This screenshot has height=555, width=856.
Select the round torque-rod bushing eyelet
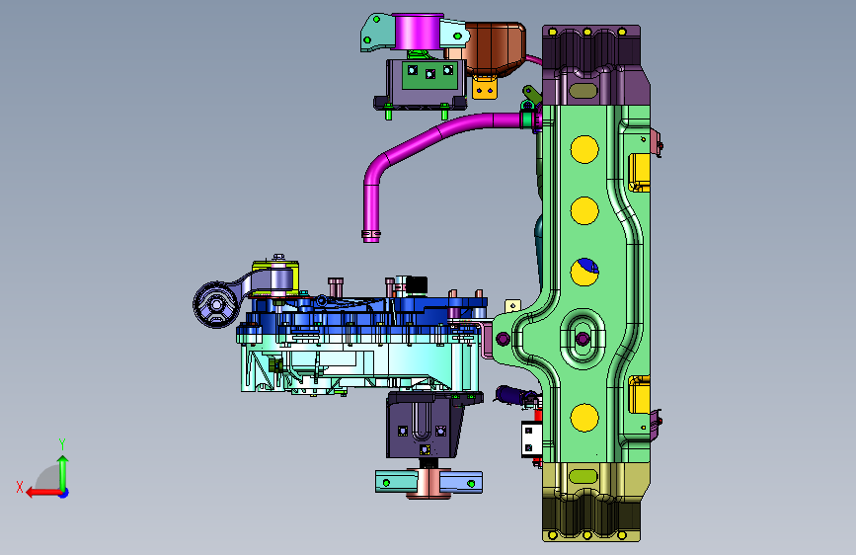(215, 304)
